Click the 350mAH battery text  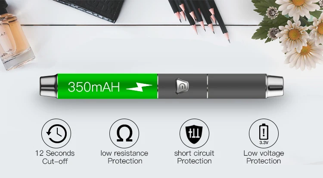94,87
